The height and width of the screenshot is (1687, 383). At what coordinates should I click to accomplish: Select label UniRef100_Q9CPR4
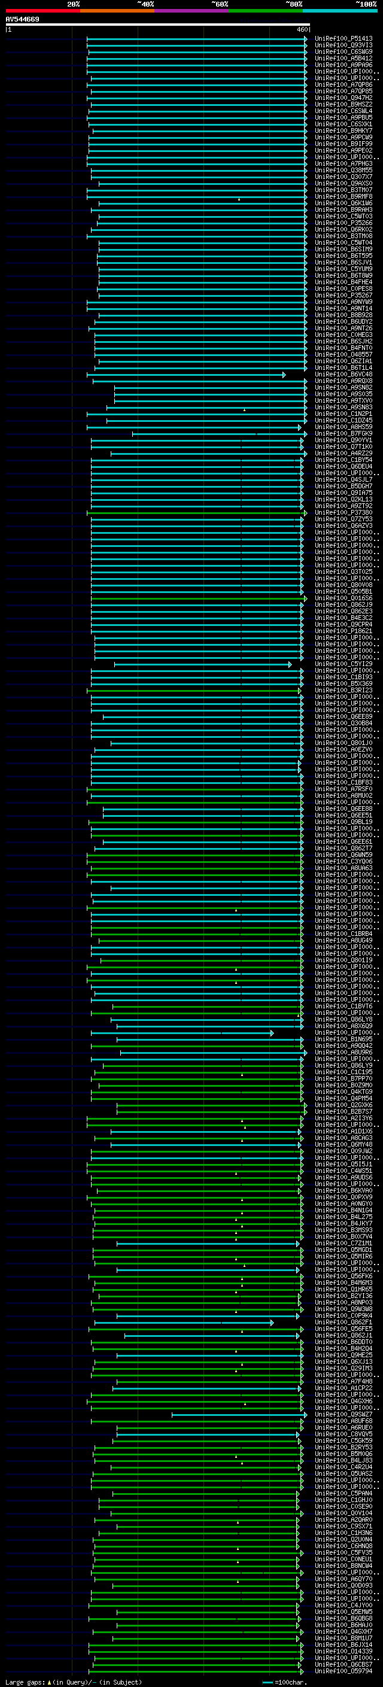[x=344, y=624]
